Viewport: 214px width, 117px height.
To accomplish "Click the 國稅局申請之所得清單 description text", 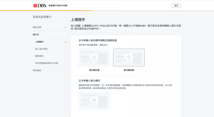I will tap(125, 87).
